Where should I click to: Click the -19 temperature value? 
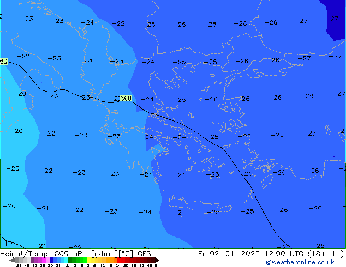pos(6,244)
